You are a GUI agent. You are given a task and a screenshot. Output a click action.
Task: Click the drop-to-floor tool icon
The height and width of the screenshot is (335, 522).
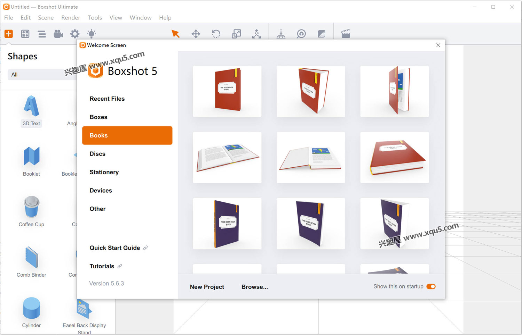pos(281,34)
